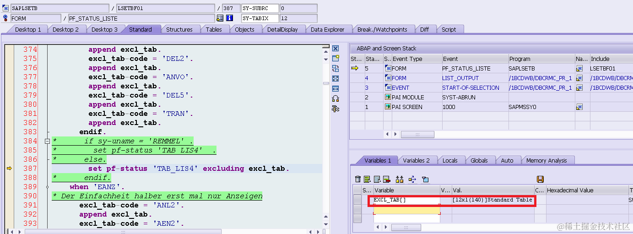Click the LIST_OUTPUT event in stack

pos(460,78)
